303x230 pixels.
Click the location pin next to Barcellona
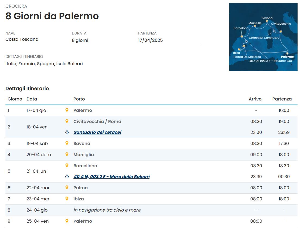67,165
